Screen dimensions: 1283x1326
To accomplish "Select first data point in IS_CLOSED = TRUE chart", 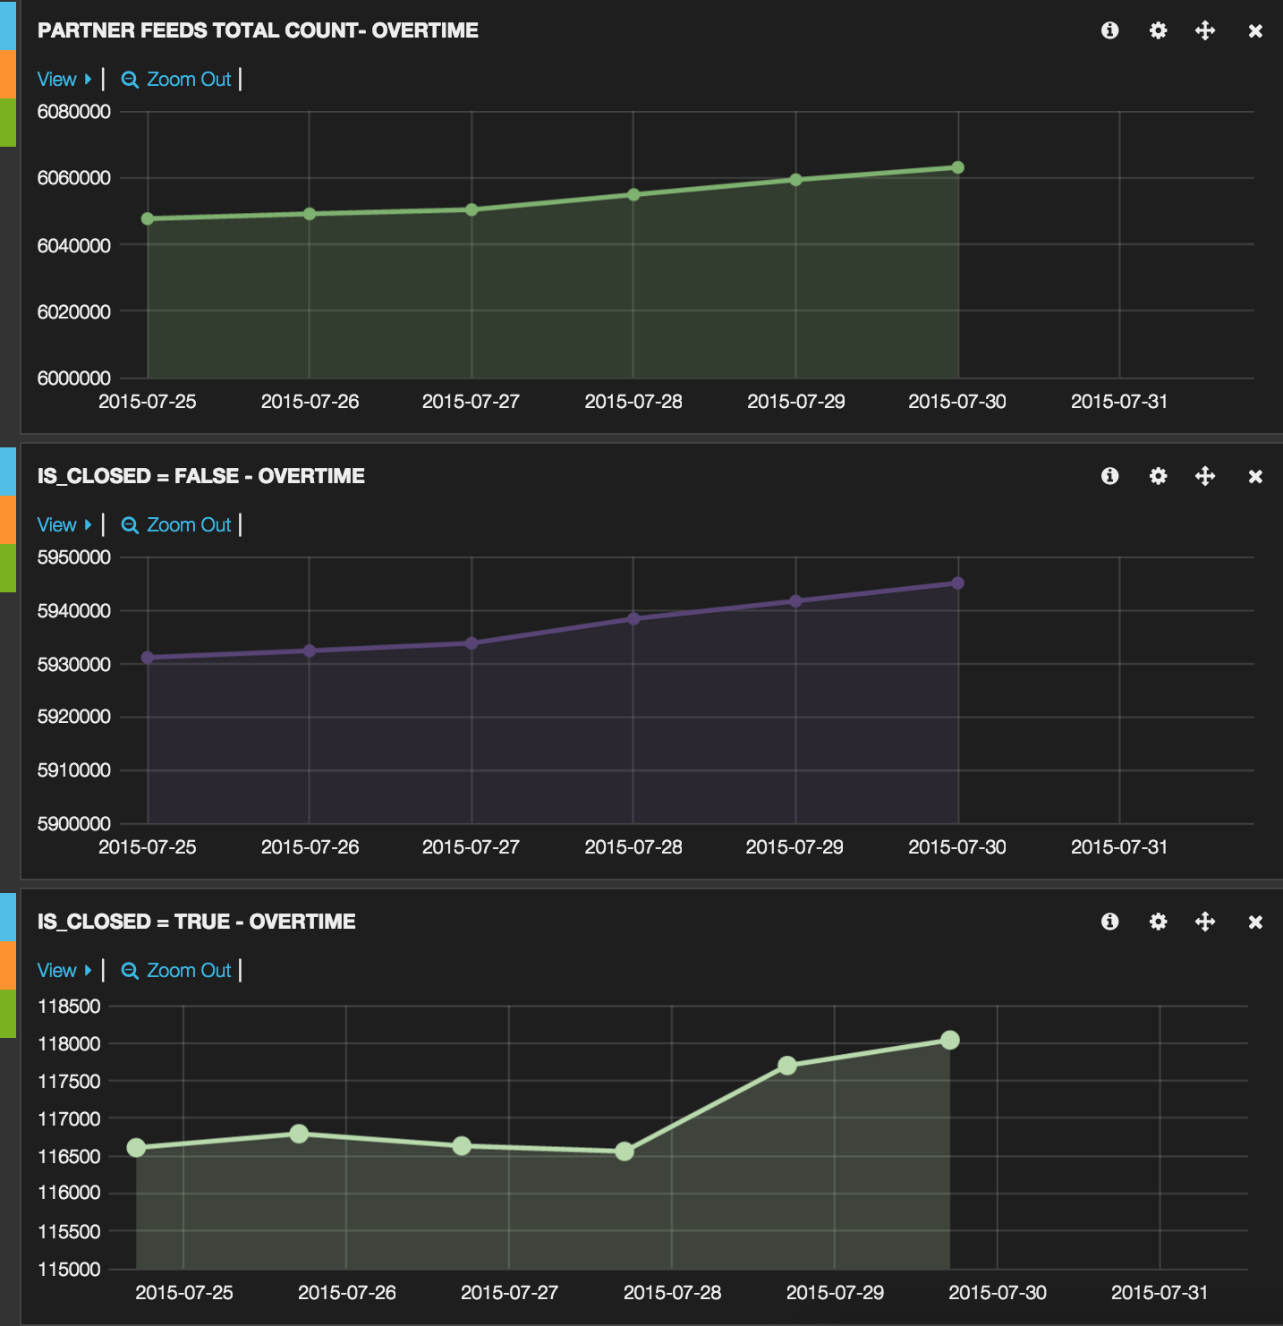I will pyautogui.click(x=136, y=1148).
